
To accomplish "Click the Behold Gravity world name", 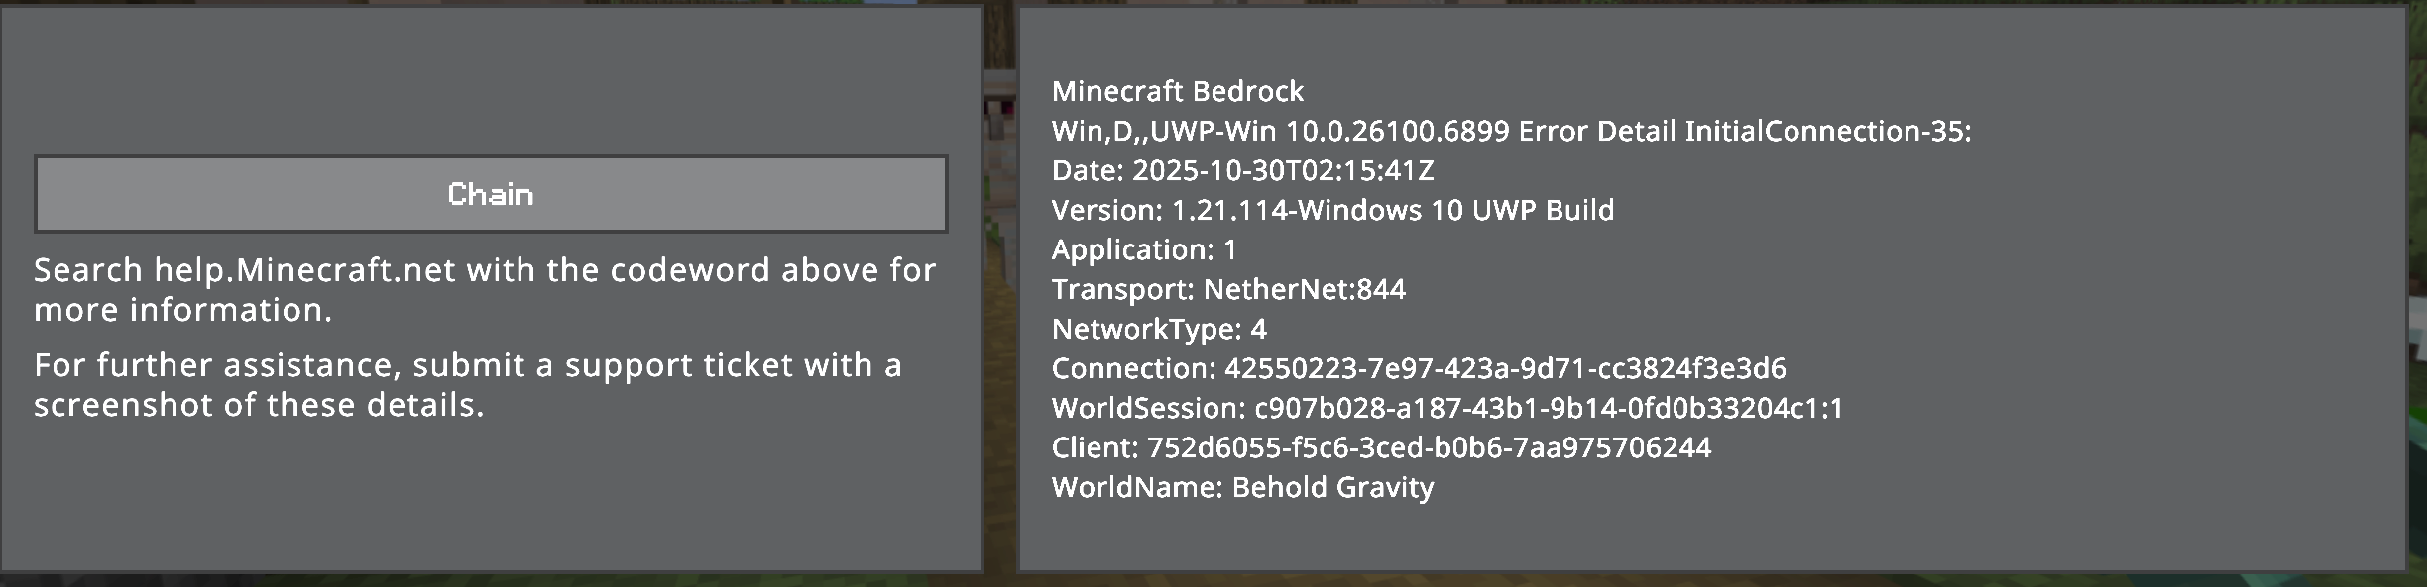I will pyautogui.click(x=1332, y=487).
